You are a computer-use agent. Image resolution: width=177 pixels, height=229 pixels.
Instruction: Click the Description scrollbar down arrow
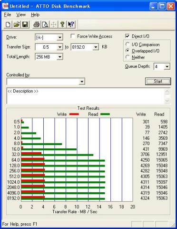pyautogui.click(x=167, y=101)
